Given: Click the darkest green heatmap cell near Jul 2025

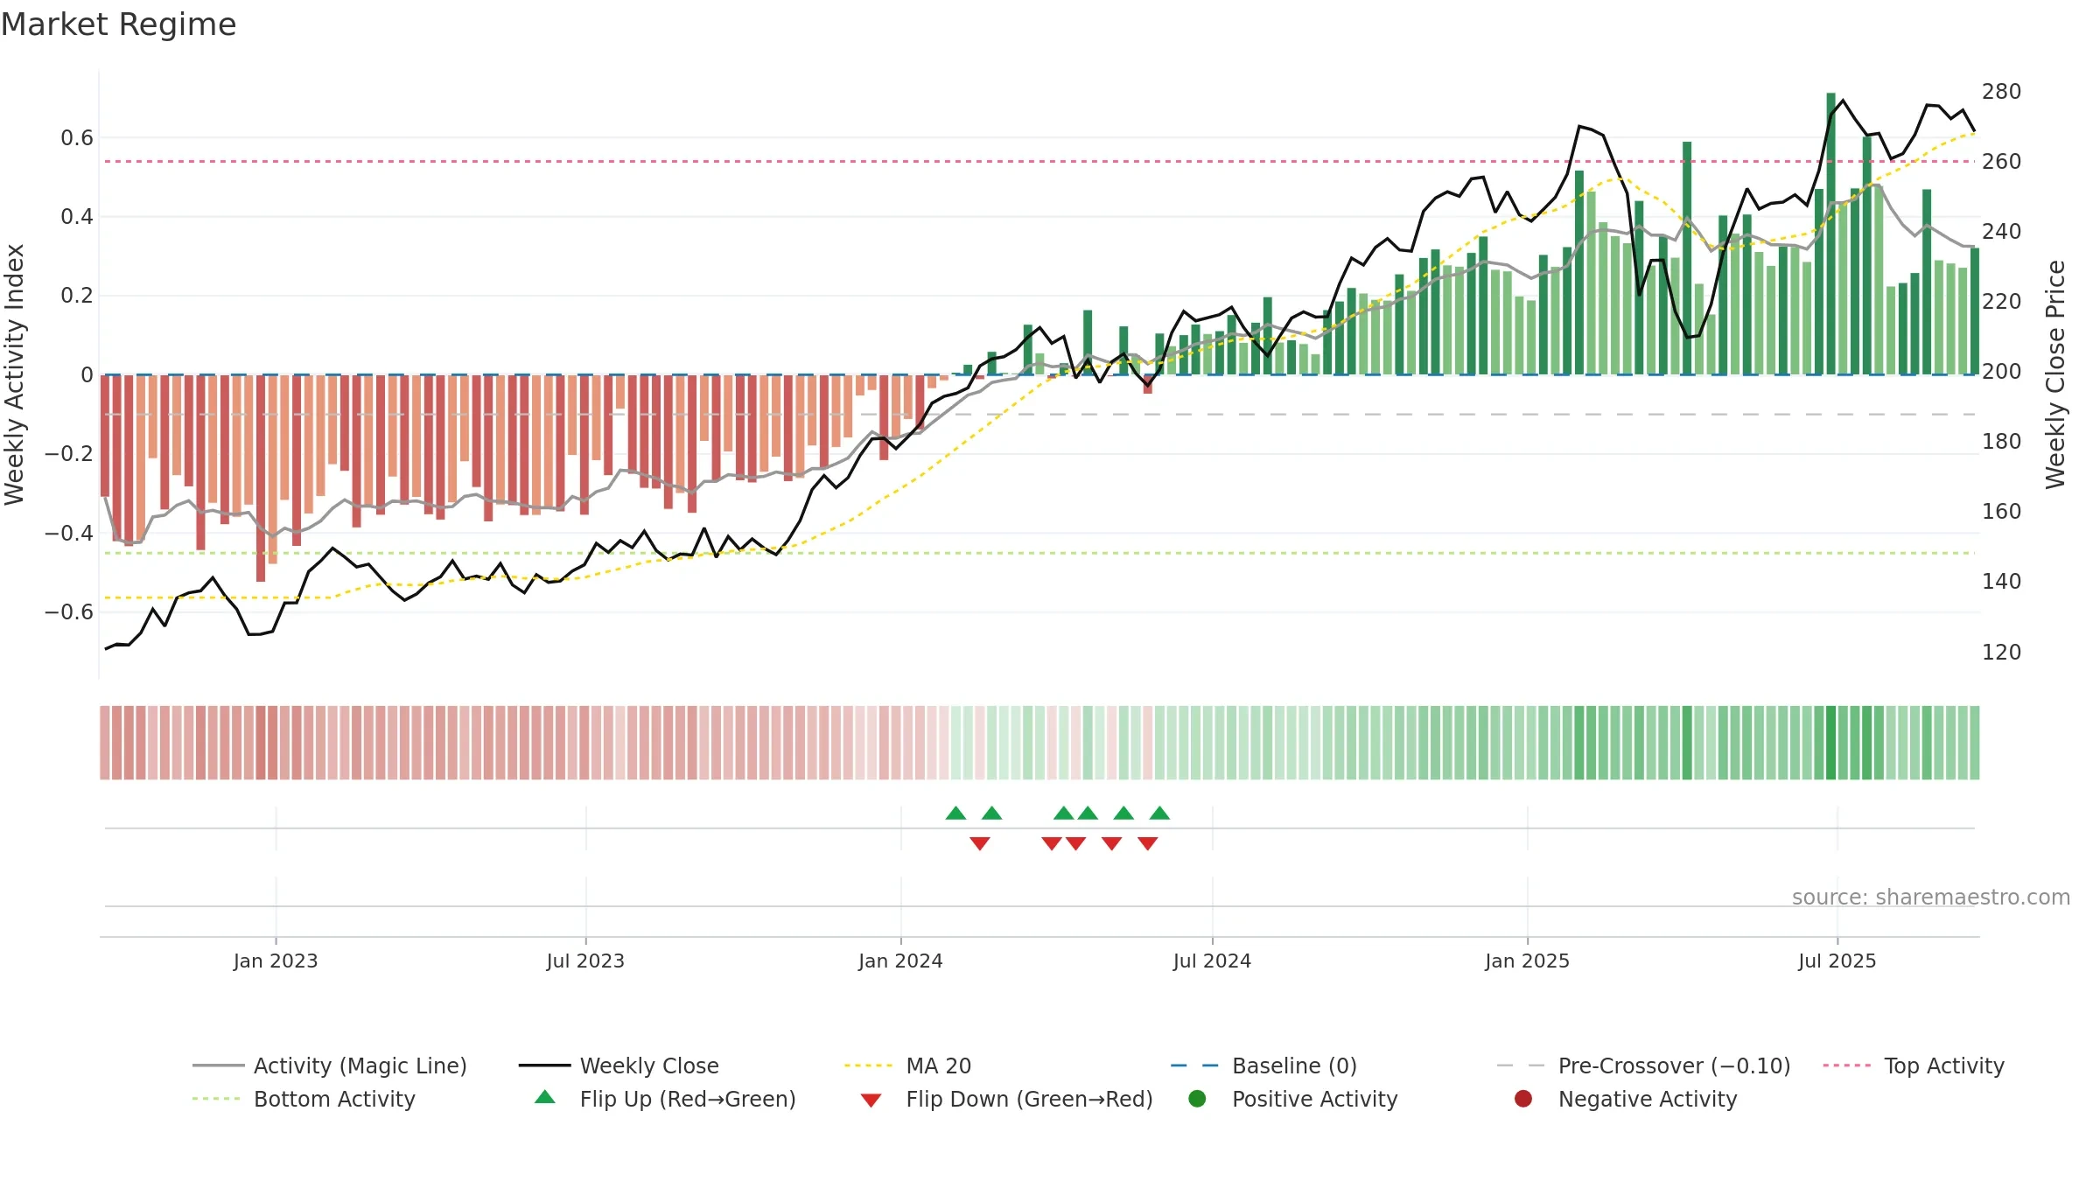Looking at the screenshot, I should pos(1830,743).
